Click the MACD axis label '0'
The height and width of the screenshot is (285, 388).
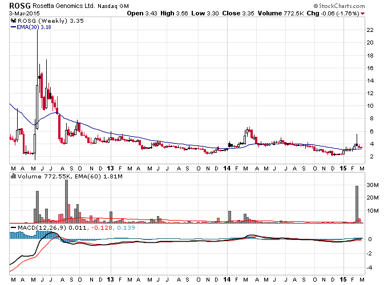click(x=370, y=239)
